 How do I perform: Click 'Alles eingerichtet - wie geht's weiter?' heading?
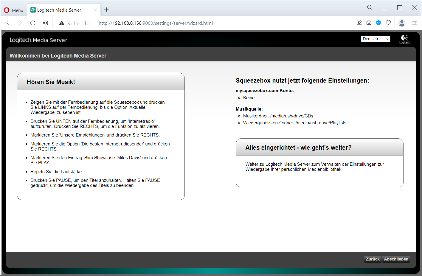[298, 148]
